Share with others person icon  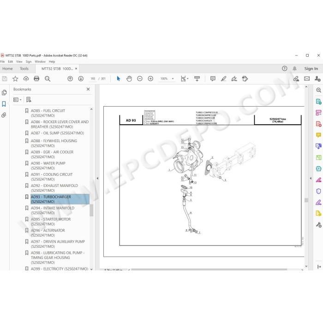coord(317,79)
